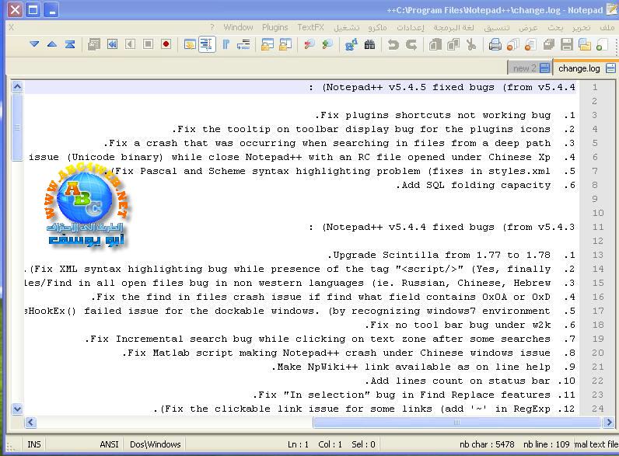Image resolution: width=619 pixels, height=456 pixels.
Task: Click line number 10 in the margin
Action: click(598, 213)
